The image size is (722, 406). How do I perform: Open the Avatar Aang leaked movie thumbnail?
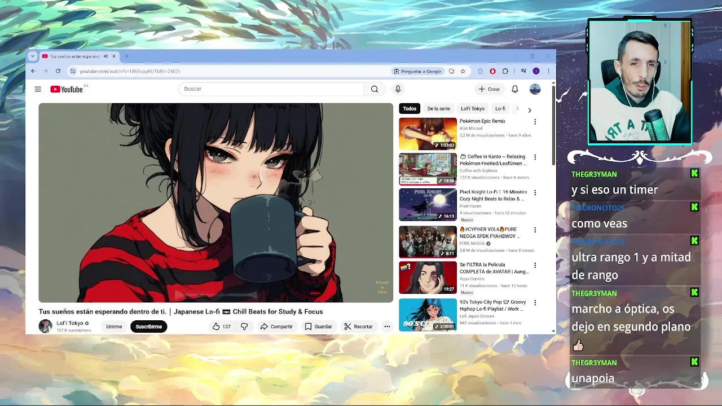point(428,277)
